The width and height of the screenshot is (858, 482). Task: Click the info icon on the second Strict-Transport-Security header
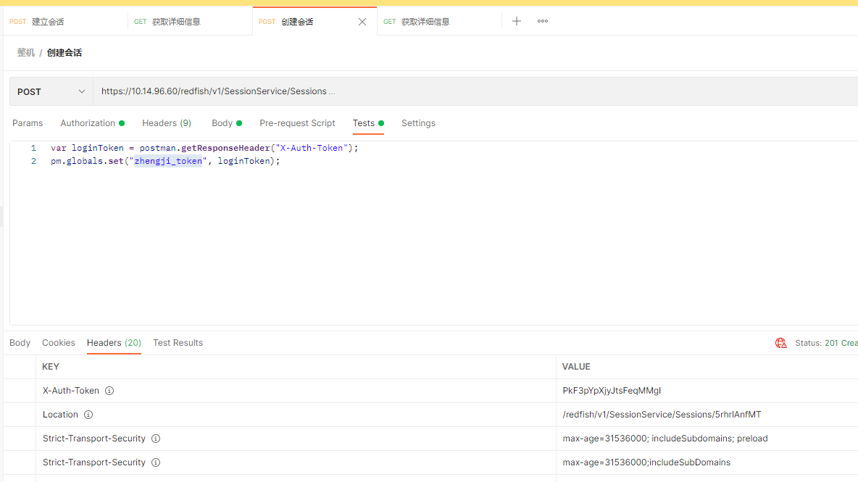[156, 462]
